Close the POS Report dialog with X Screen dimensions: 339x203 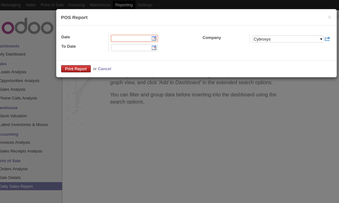click(329, 17)
